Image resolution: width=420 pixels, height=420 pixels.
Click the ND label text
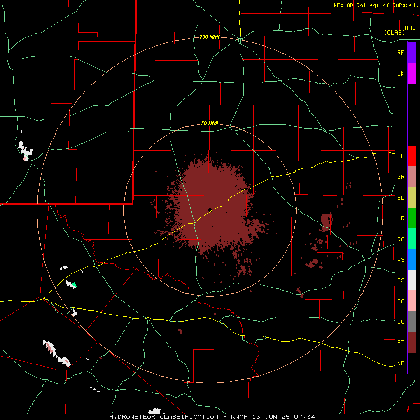(400, 364)
